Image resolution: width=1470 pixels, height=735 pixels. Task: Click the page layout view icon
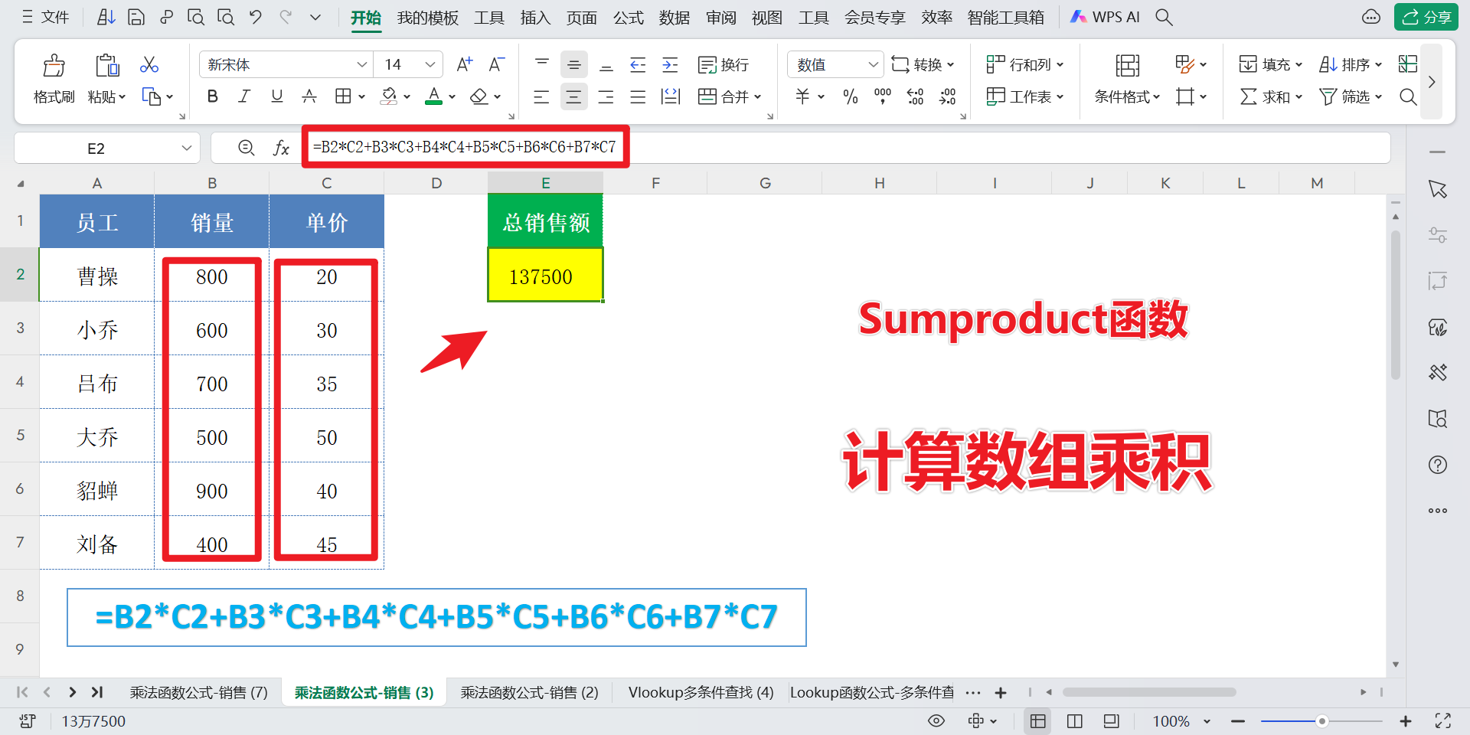pyautogui.click(x=1075, y=721)
